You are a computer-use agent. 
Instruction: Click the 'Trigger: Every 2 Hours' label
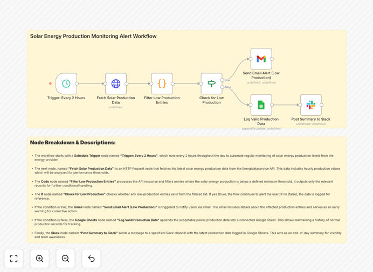pos(66,98)
